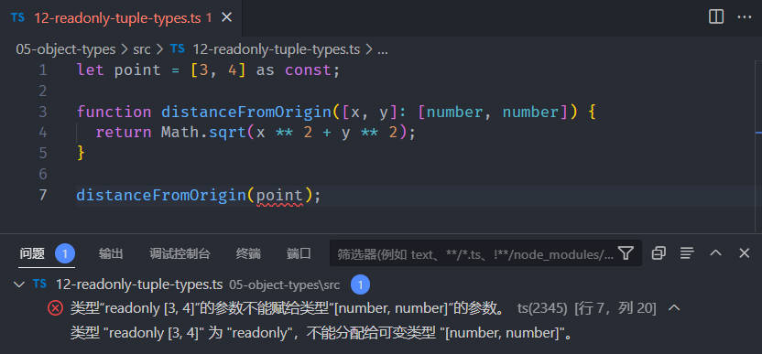
Task: Collapse the 12-readonly-tuple-types.ts problems group
Action: click(19, 284)
